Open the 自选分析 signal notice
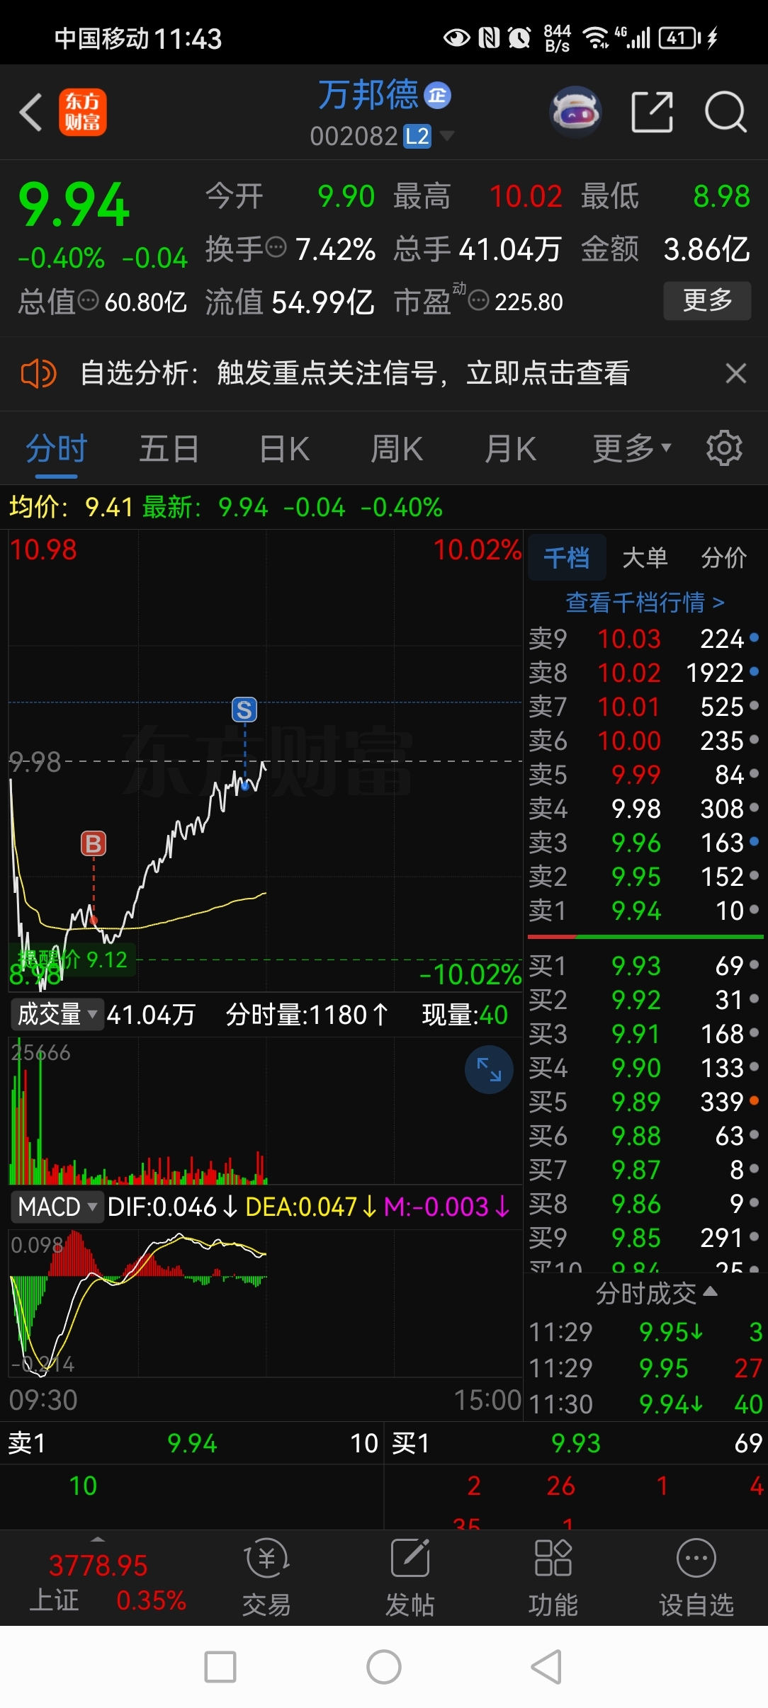The image size is (768, 1708). pyautogui.click(x=354, y=373)
